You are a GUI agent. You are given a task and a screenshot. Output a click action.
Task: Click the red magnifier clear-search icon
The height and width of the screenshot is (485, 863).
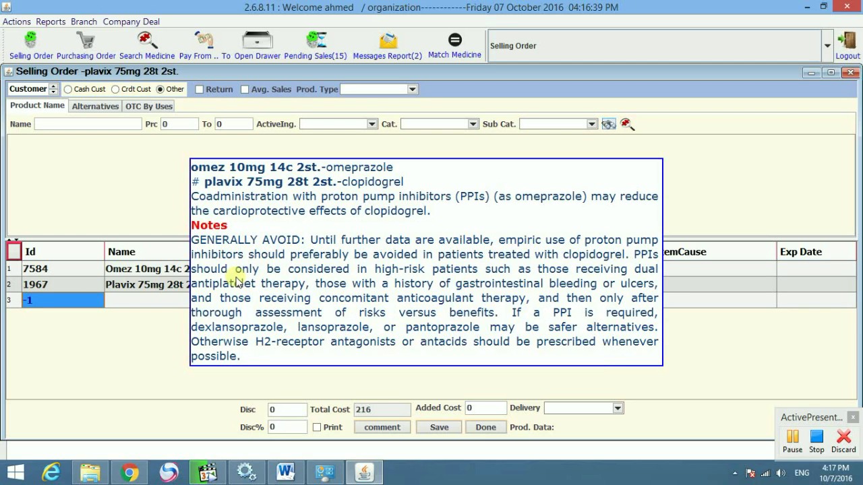(628, 124)
